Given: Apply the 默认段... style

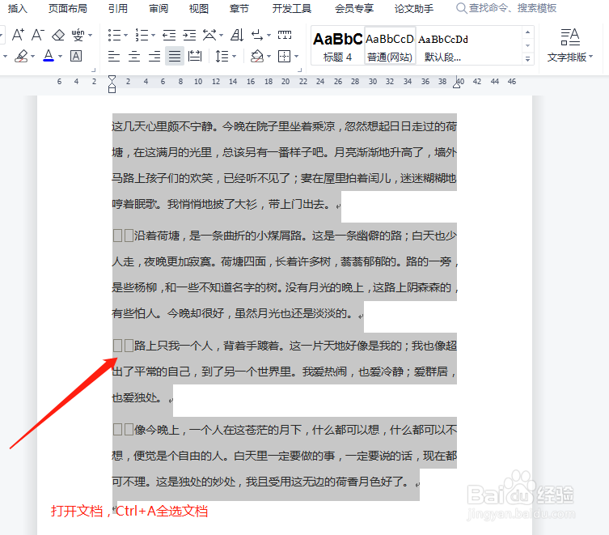Looking at the screenshot, I should pos(442,46).
